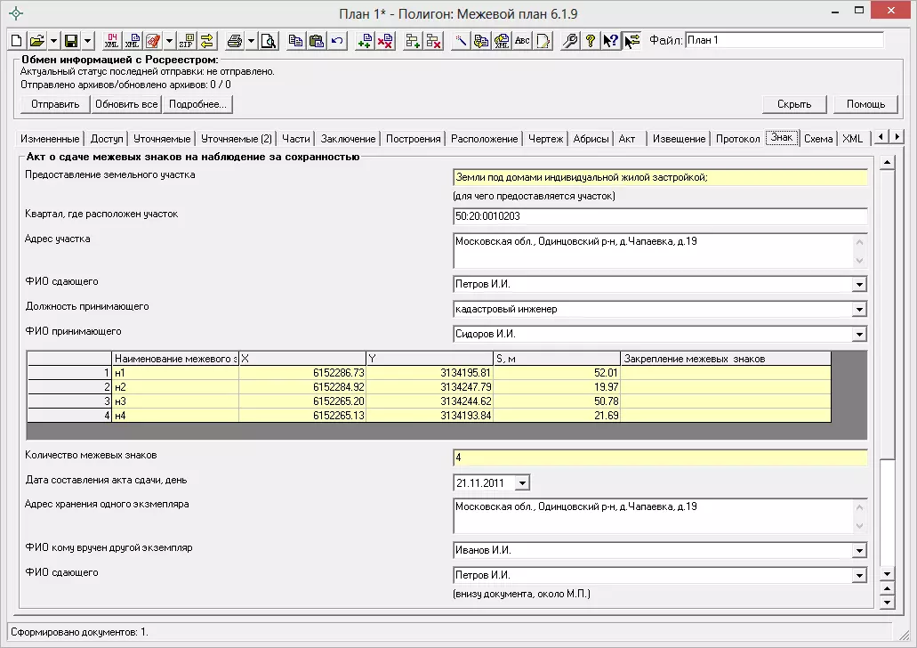Delete a table row with red cross
This screenshot has width=917, height=648.
coord(433,40)
